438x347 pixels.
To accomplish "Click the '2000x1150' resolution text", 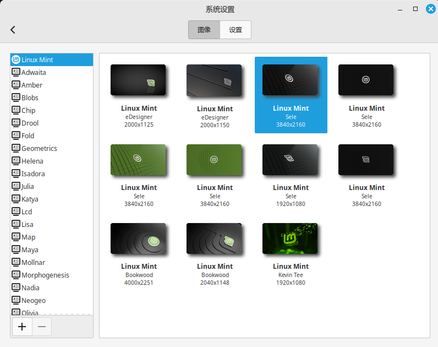I will 215,125.
